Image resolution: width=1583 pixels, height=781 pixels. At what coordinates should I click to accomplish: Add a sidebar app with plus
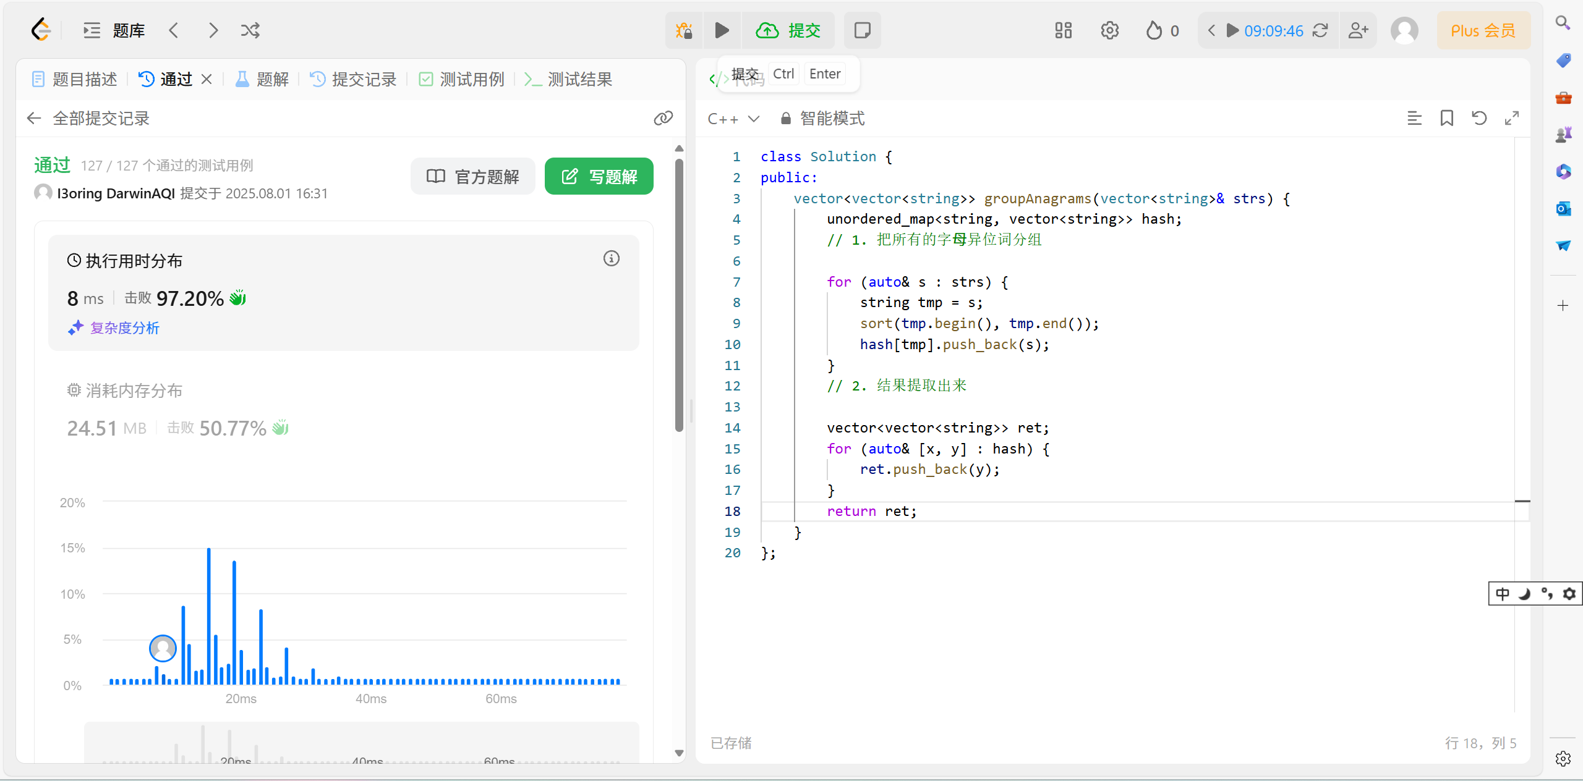point(1563,305)
